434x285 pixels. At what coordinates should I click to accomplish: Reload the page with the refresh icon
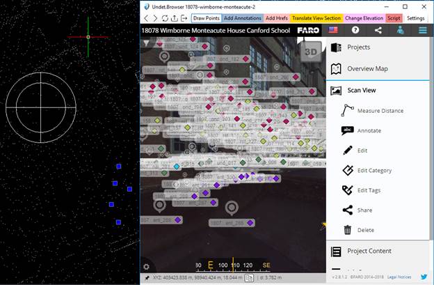(165, 18)
